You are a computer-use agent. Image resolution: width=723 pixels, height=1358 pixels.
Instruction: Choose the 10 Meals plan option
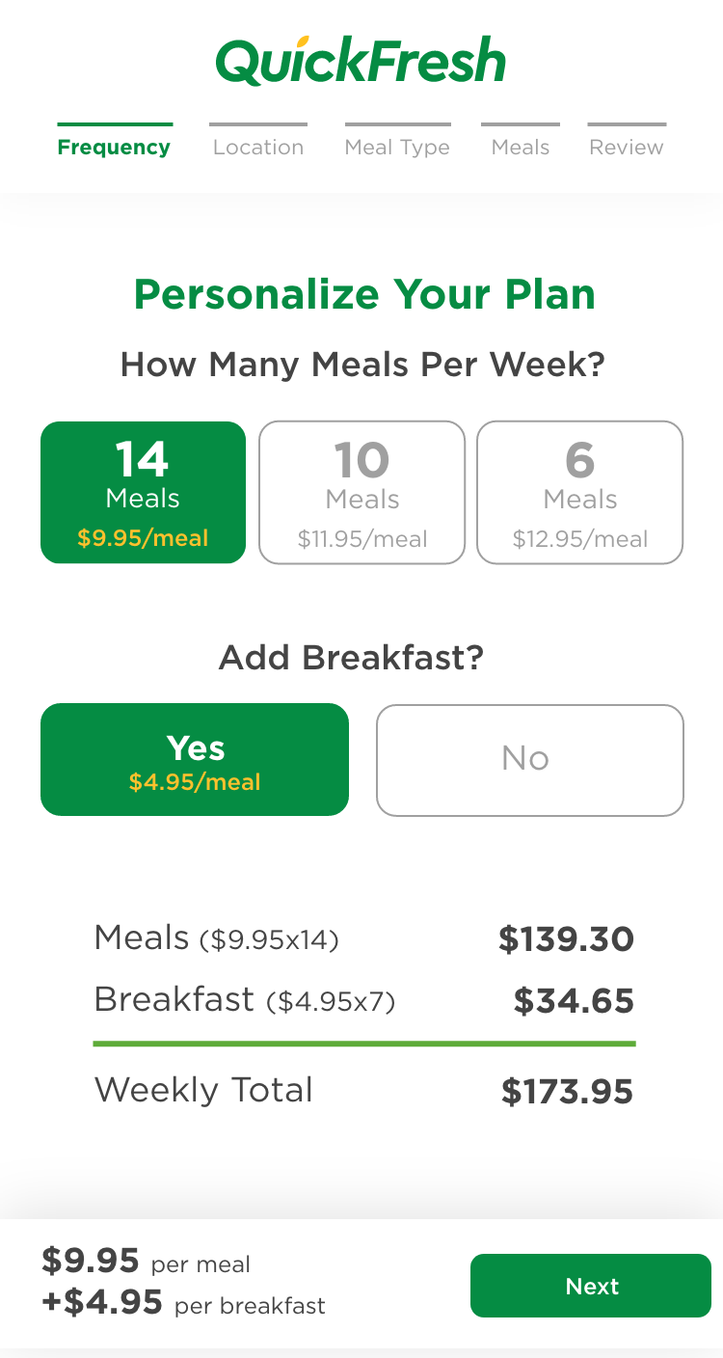click(361, 492)
